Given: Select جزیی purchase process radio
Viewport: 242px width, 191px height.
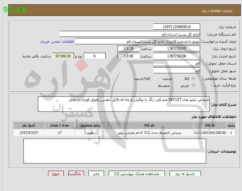Looking at the screenshot, I should 193,85.
